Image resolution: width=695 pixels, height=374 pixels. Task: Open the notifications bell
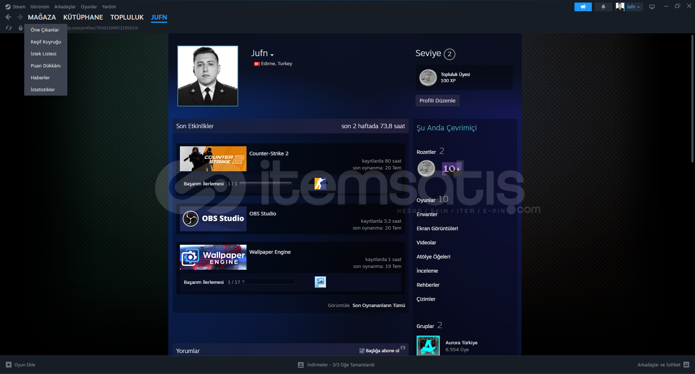(603, 7)
